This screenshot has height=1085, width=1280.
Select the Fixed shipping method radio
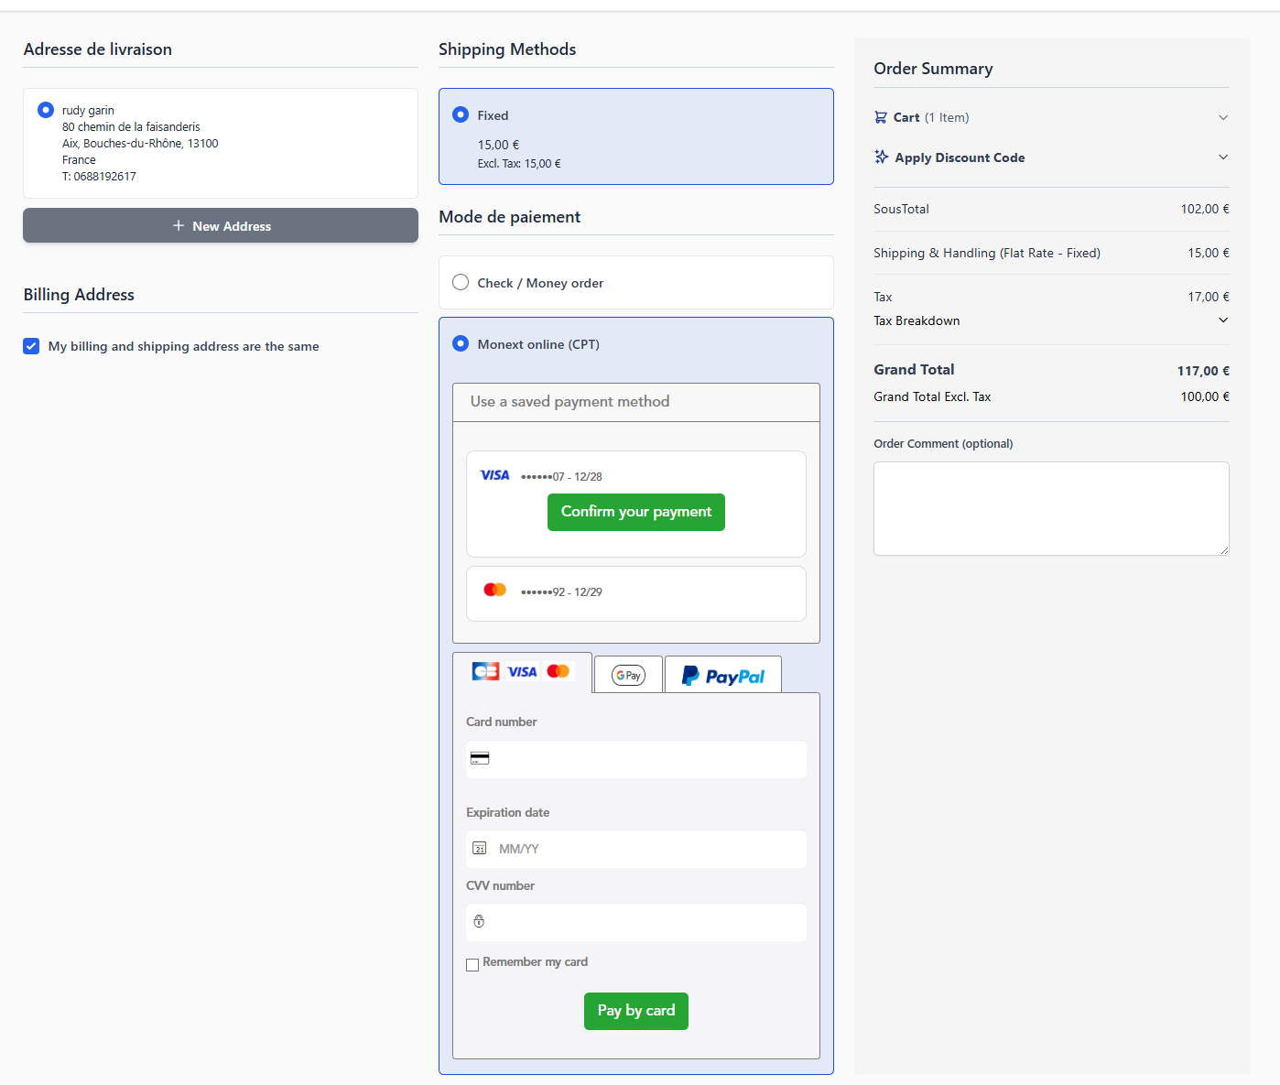pyautogui.click(x=461, y=115)
